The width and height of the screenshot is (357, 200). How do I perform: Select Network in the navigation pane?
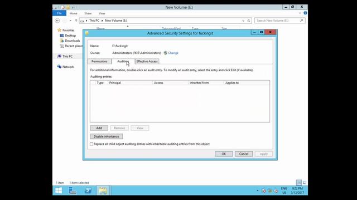tap(68, 67)
